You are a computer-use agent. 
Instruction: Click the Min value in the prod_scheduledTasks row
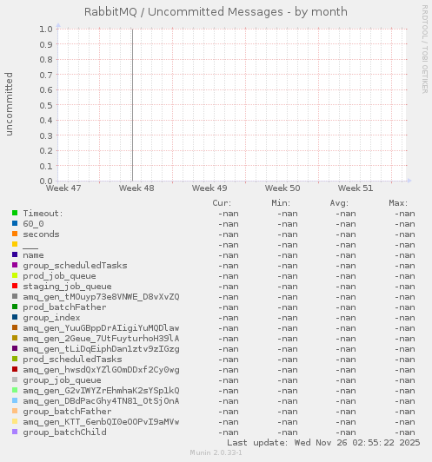click(x=287, y=360)
